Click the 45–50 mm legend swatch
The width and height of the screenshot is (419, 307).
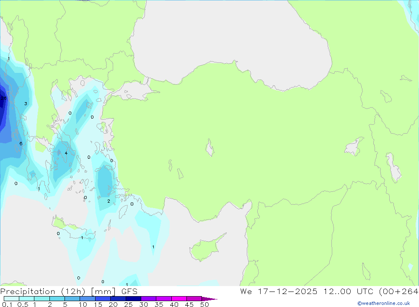pos(194,299)
